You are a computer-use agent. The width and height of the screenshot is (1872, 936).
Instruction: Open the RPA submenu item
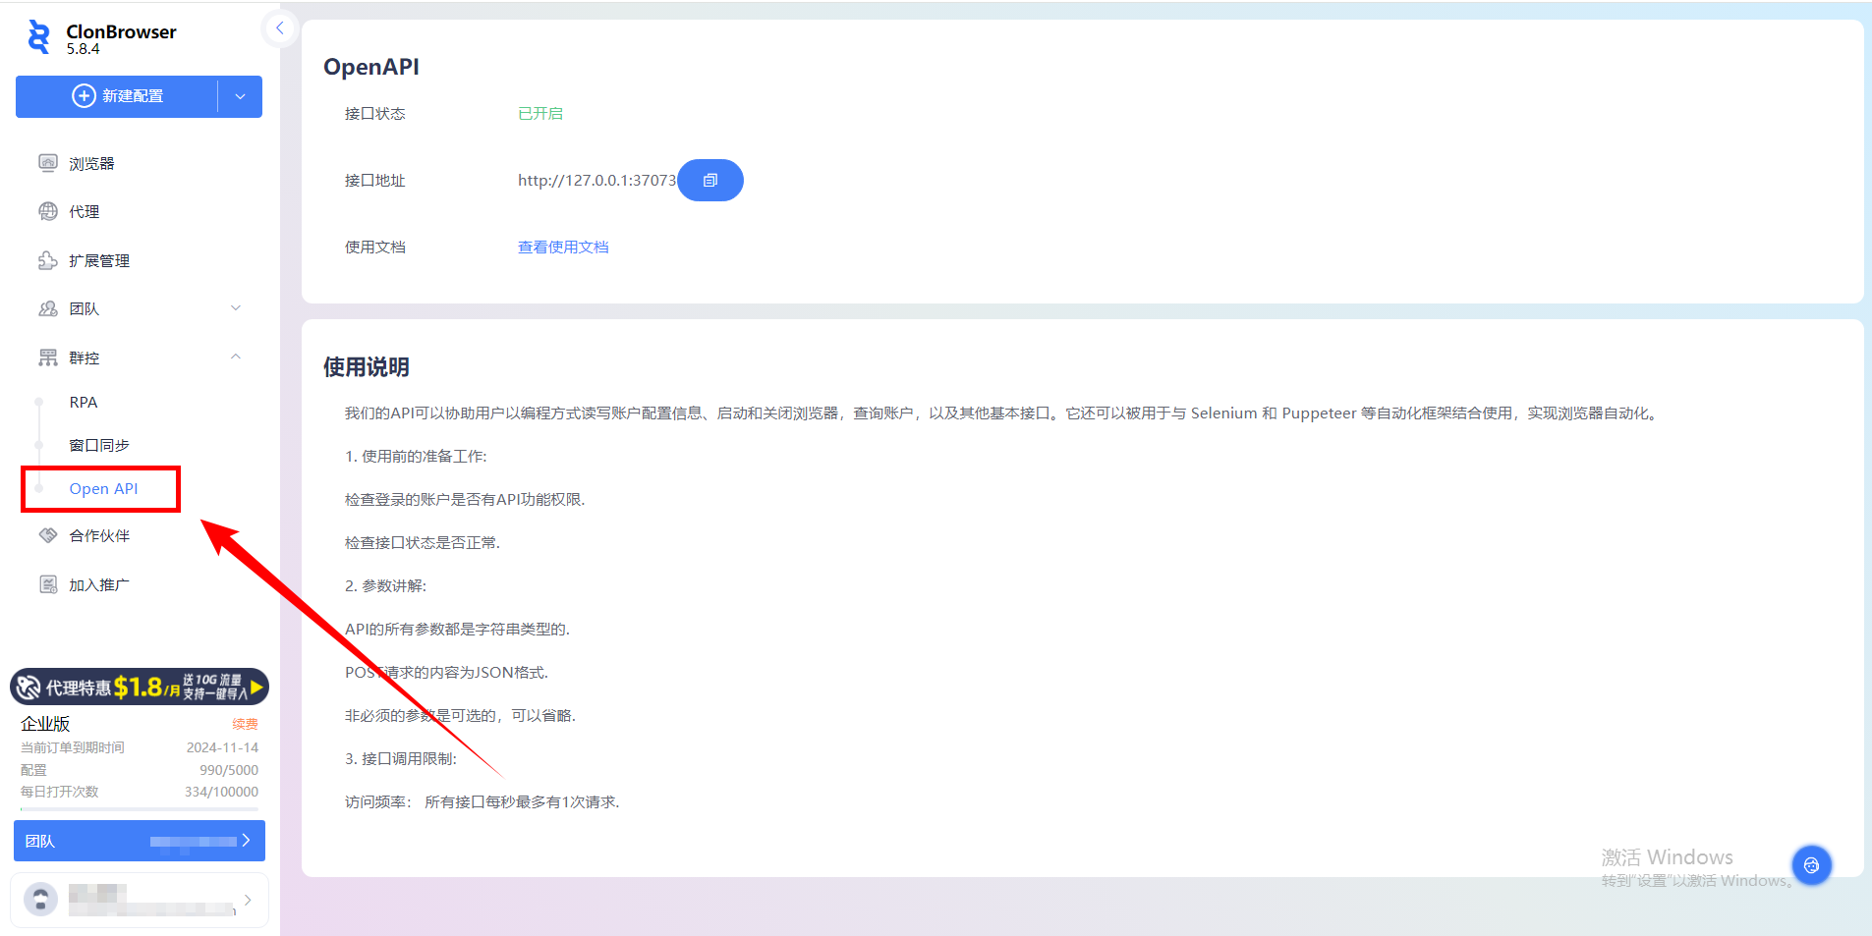[84, 402]
